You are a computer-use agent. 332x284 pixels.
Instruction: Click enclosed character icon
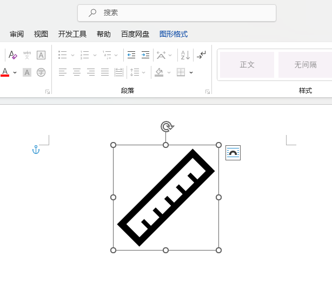click(x=41, y=72)
